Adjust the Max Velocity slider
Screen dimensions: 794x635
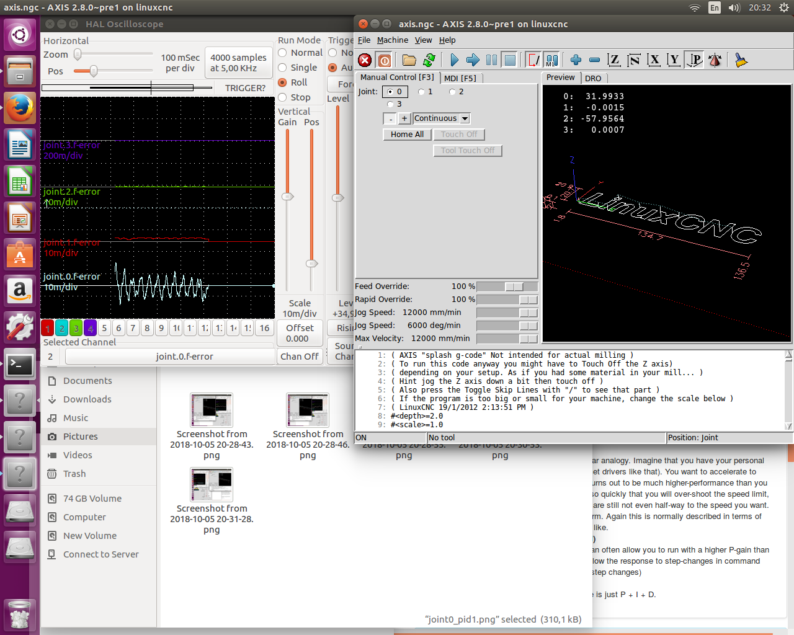pyautogui.click(x=507, y=339)
